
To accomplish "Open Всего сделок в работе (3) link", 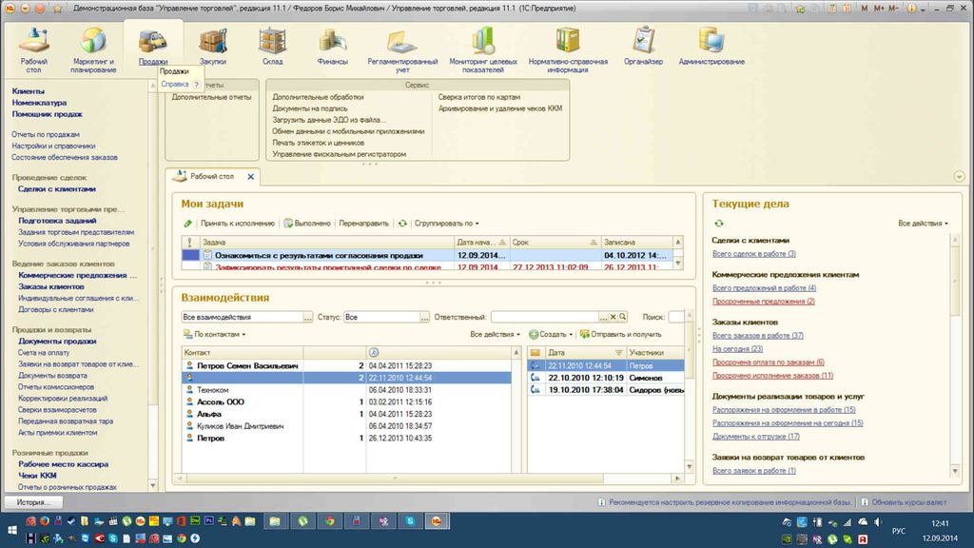I will (753, 254).
